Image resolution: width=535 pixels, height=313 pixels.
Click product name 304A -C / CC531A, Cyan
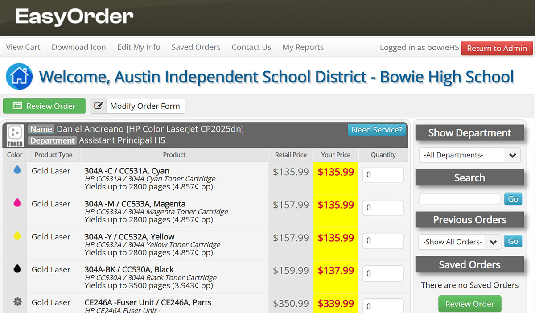127,171
